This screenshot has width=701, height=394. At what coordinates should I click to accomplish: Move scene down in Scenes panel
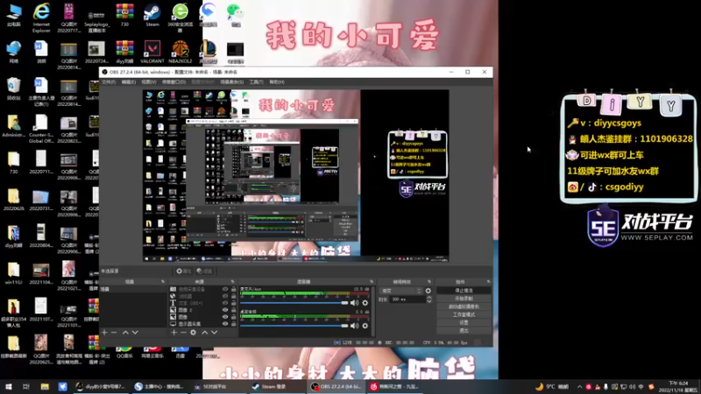(135, 333)
